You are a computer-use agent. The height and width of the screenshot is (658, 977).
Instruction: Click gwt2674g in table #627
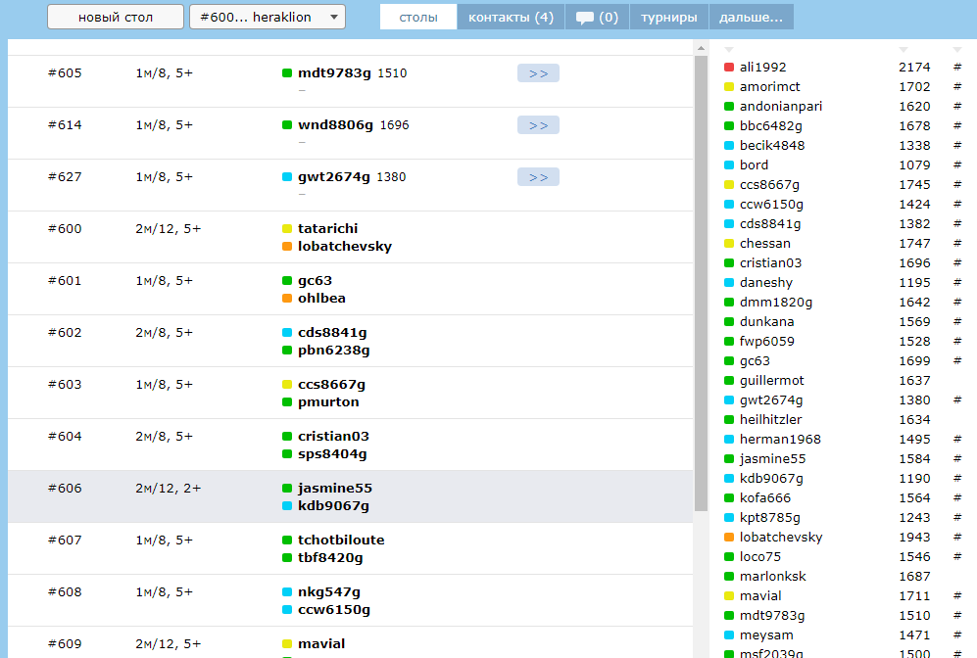tap(333, 177)
